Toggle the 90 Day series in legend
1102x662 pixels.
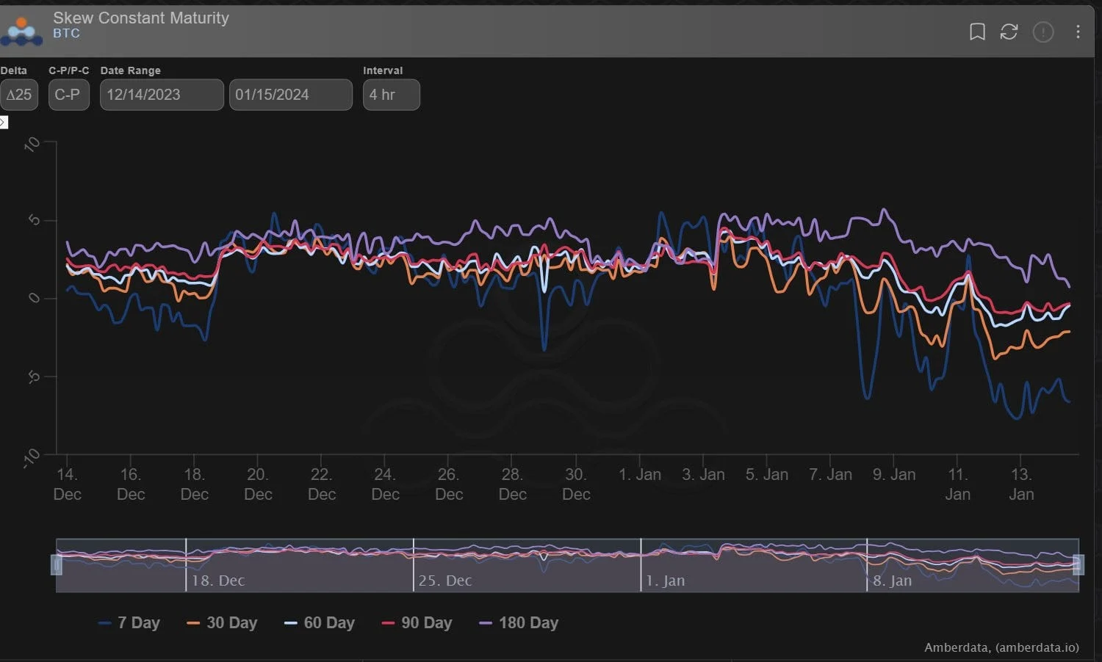tap(417, 623)
